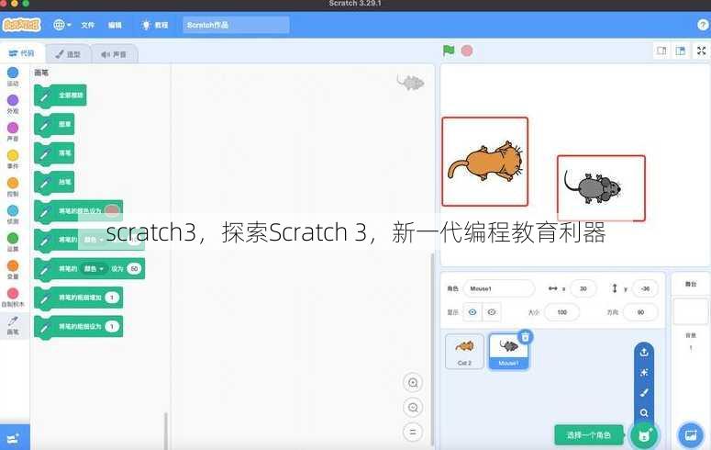Click the choose a backdrop button
Viewport: 711px width, 450px height.
pos(691,435)
